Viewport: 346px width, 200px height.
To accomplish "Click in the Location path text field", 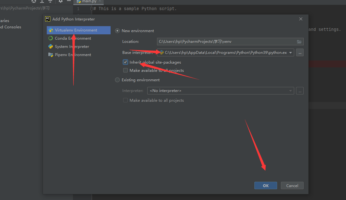I will (x=226, y=42).
